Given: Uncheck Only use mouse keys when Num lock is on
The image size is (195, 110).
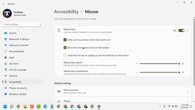Looking at the screenshot, I should [65, 40].
